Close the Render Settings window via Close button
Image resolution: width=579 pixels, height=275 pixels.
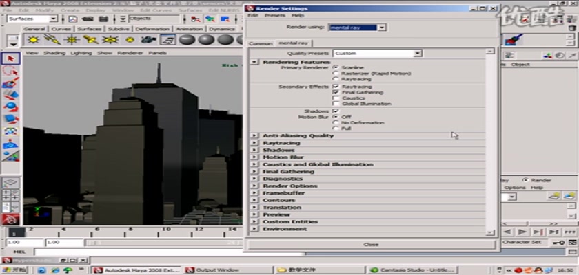tap(371, 245)
